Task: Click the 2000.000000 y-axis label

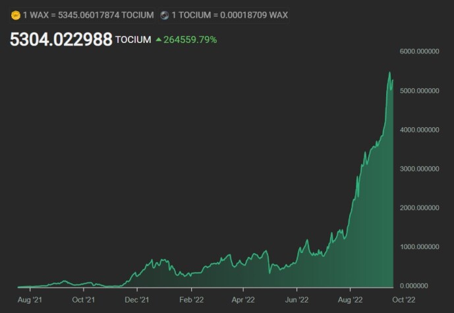Action: pyautogui.click(x=419, y=208)
